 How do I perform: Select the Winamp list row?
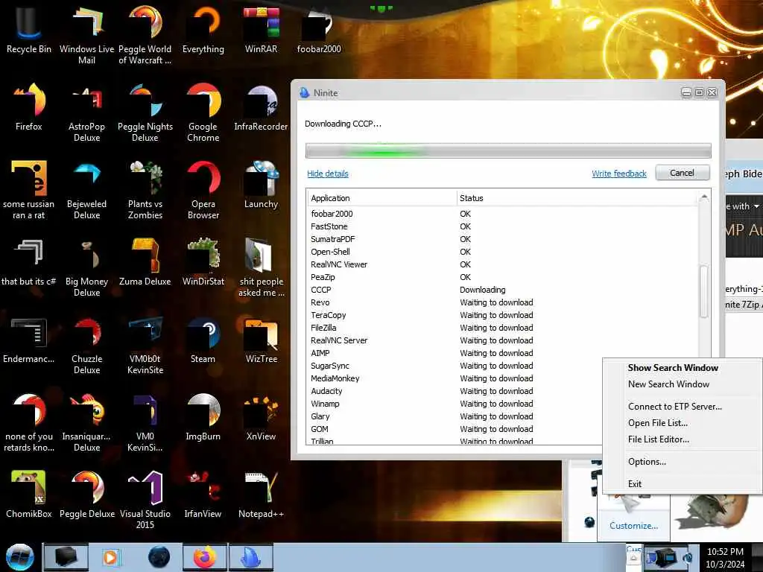coord(455,404)
